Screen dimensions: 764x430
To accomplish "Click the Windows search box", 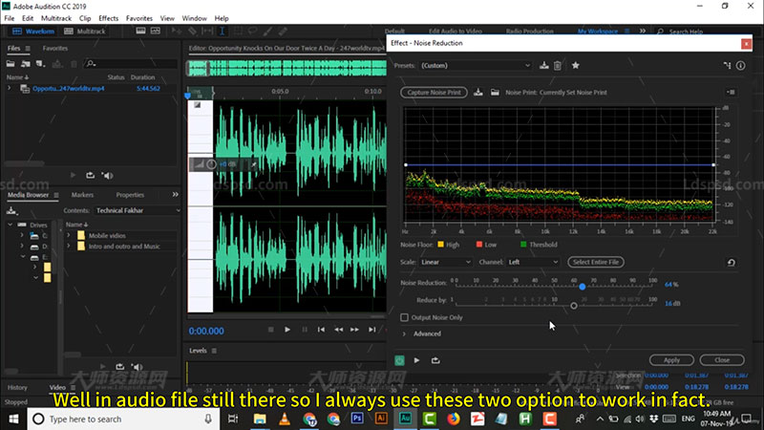I will point(122,419).
